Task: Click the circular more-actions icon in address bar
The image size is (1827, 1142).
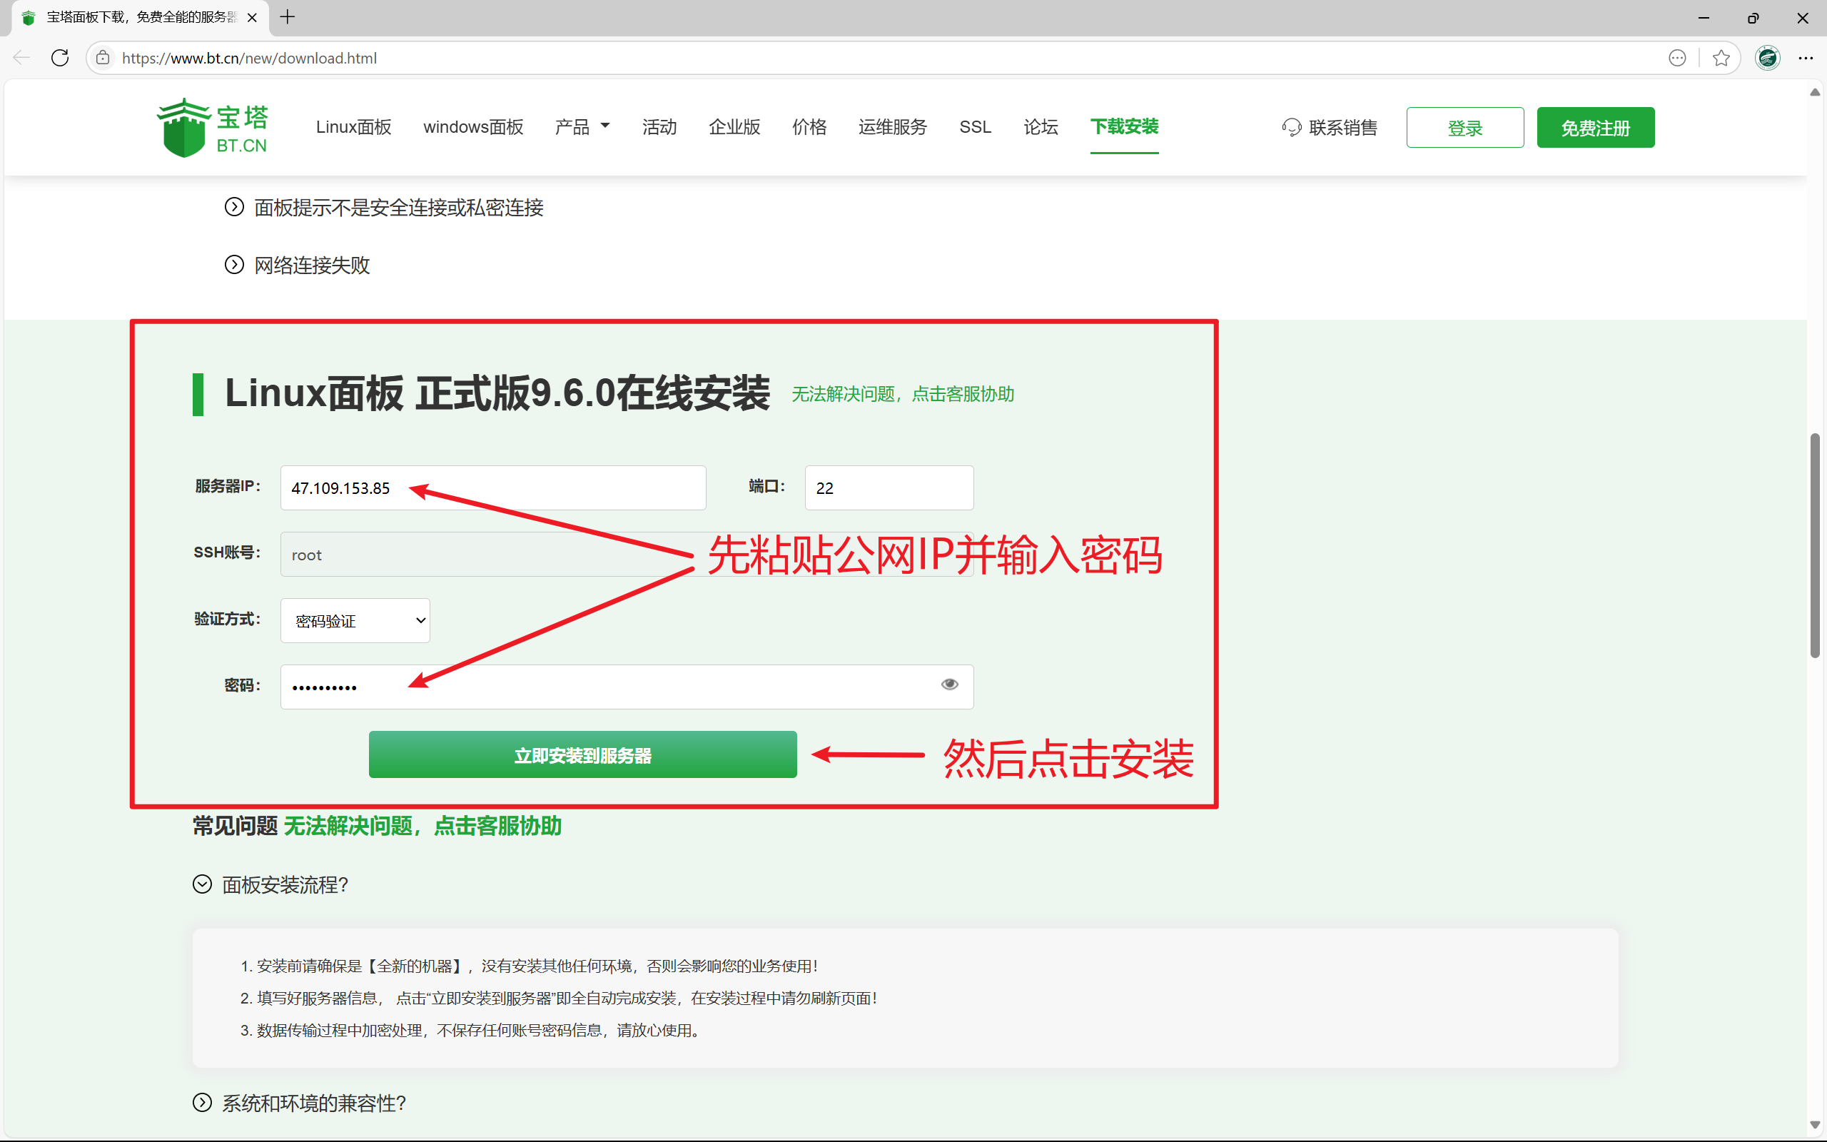Action: 1676,58
